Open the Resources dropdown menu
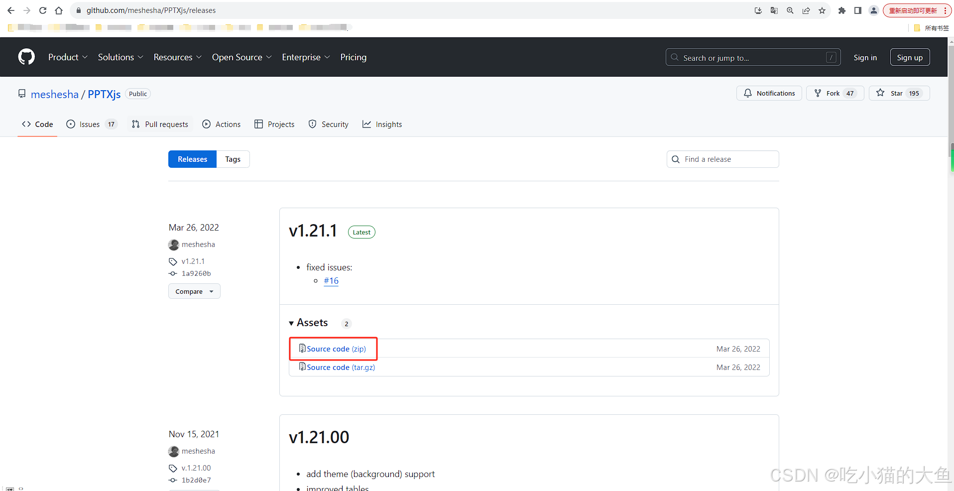 [178, 57]
